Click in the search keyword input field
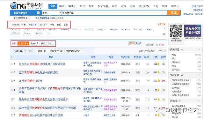 click(x=114, y=13)
